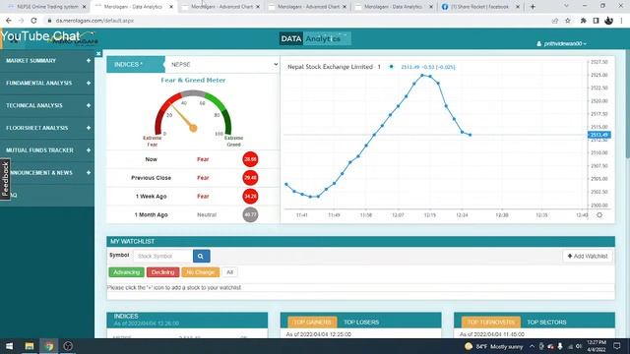Click the Stock Symbol input field
The image size is (630, 354).
(x=162, y=256)
